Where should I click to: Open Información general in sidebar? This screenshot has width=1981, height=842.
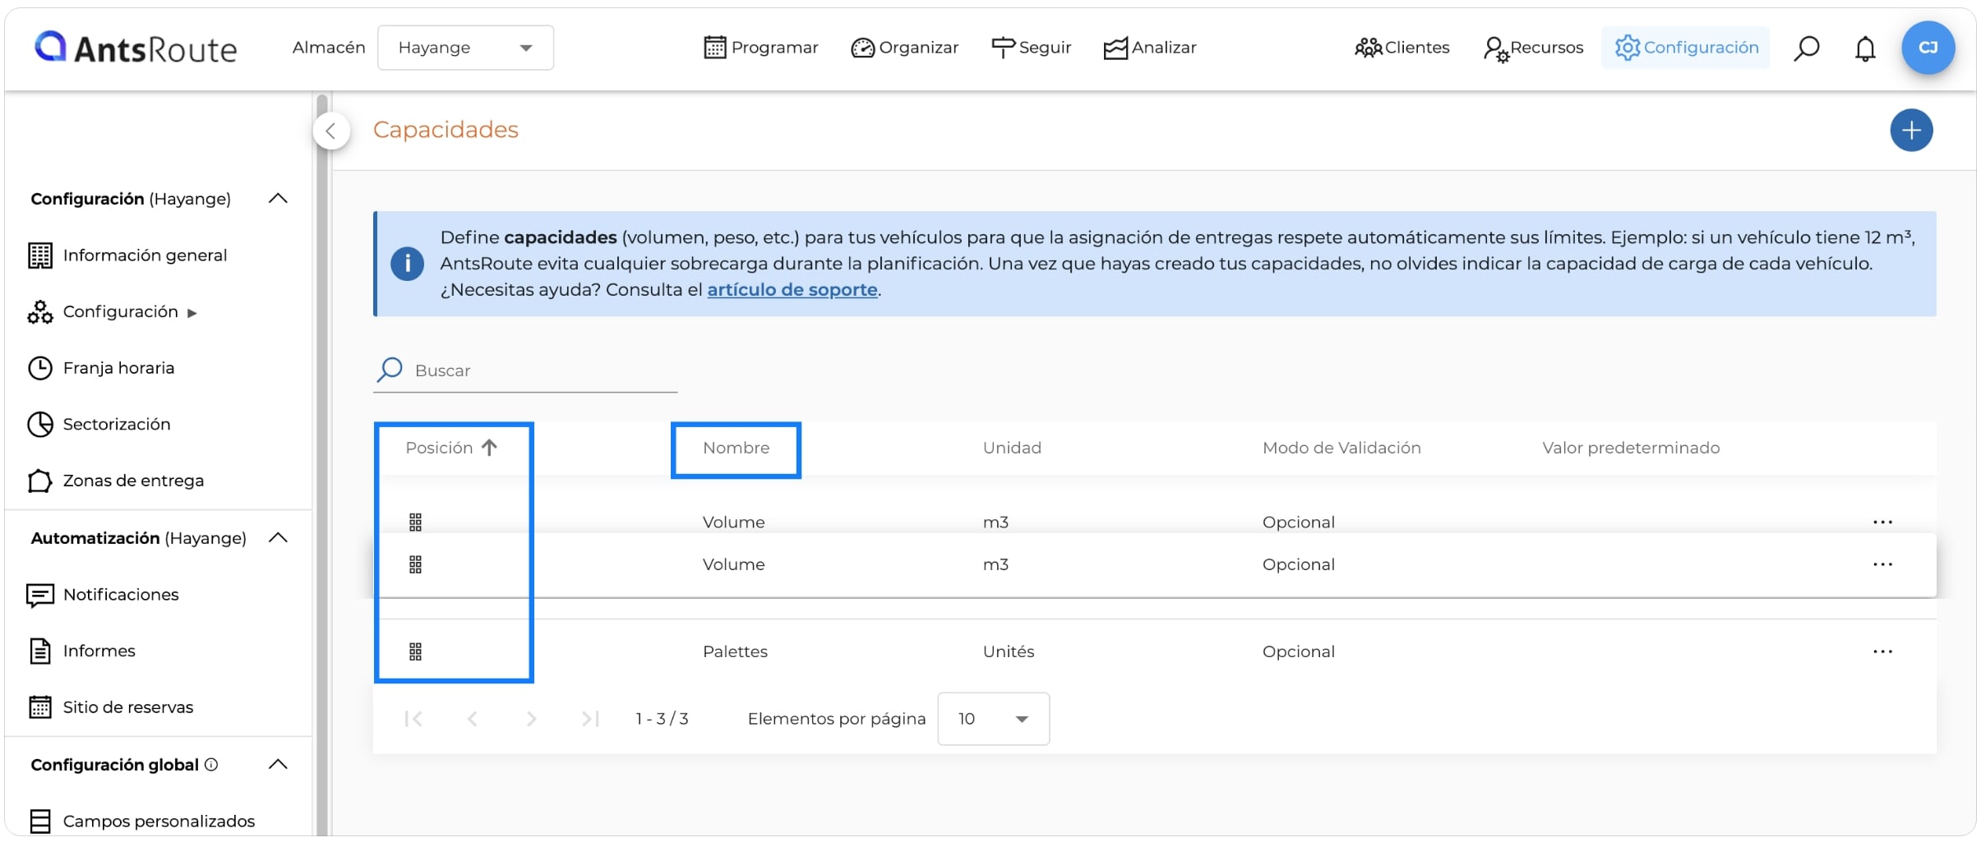(127, 255)
